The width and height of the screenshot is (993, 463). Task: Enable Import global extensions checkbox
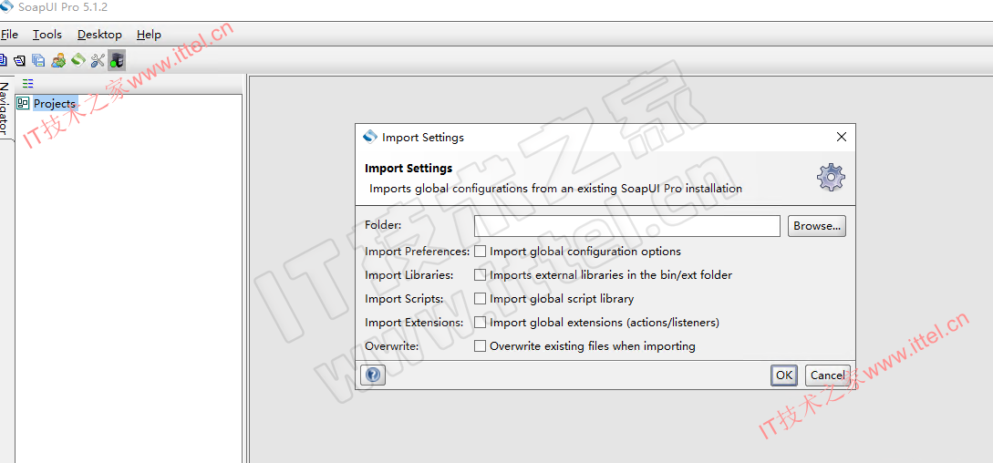click(x=481, y=323)
